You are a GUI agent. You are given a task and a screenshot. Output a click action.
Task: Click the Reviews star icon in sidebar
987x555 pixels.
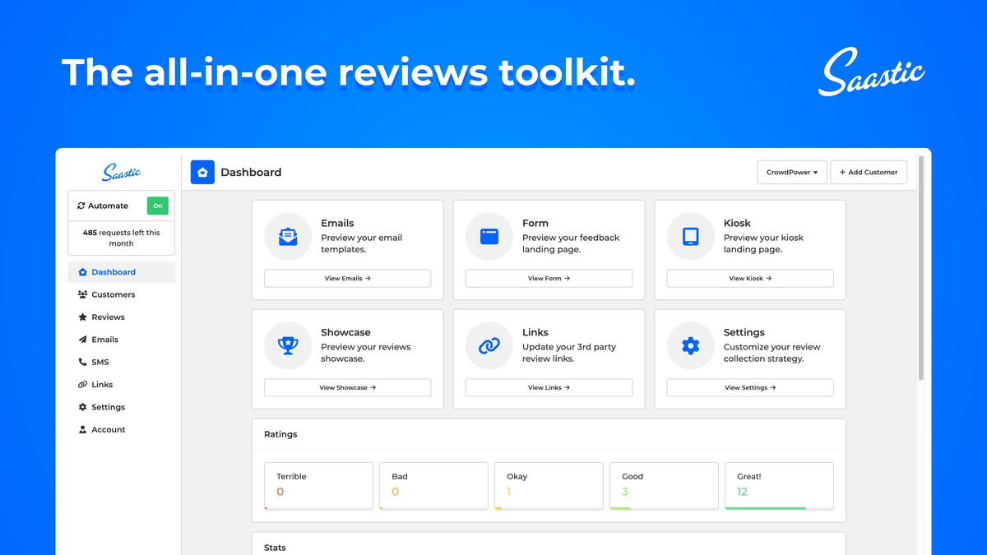click(x=84, y=317)
